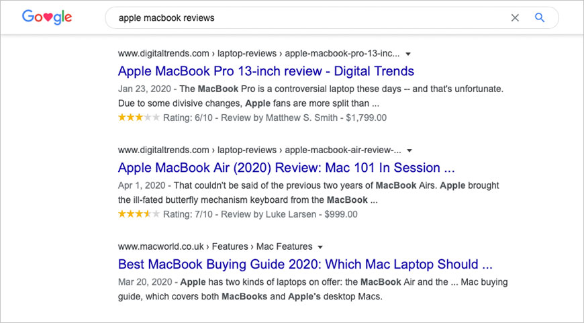584x323 pixels.
Task: Click the Jan 23, 2020 result snippet
Action: click(311, 96)
